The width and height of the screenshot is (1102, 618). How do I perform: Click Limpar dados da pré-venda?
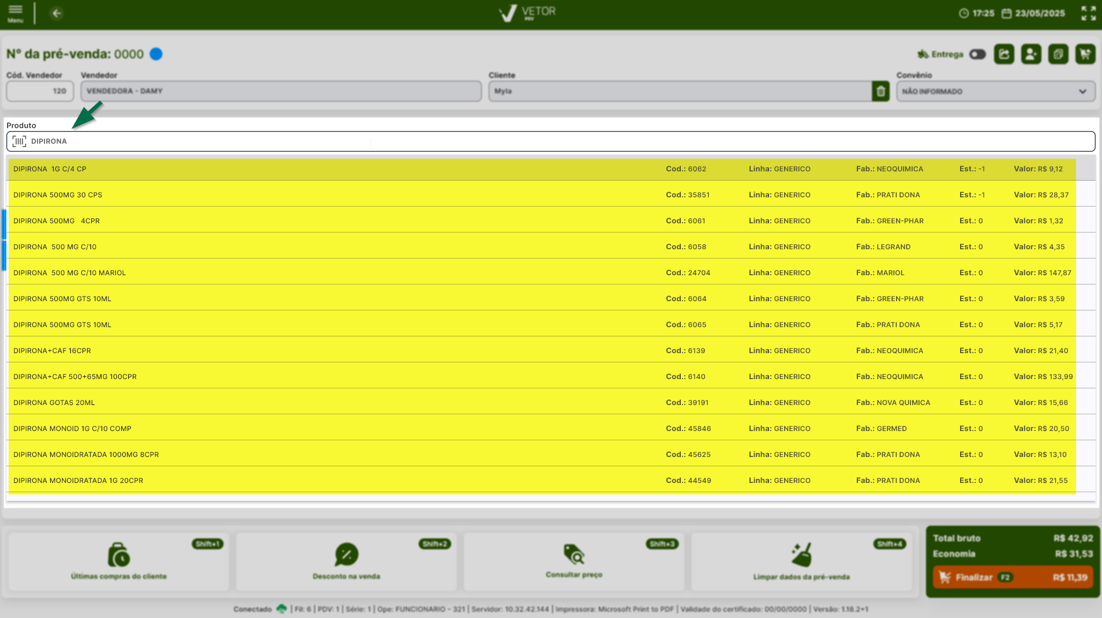[x=801, y=562]
